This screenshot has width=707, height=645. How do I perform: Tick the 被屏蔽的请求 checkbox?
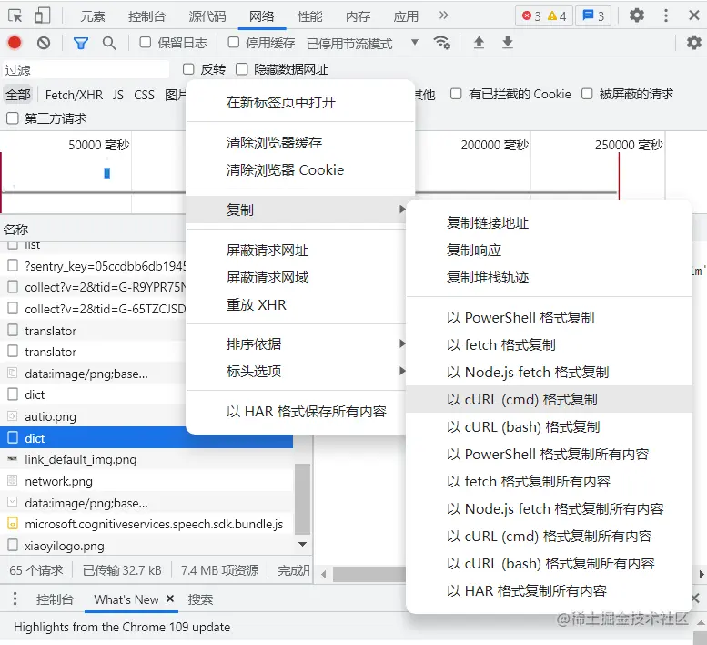click(587, 94)
